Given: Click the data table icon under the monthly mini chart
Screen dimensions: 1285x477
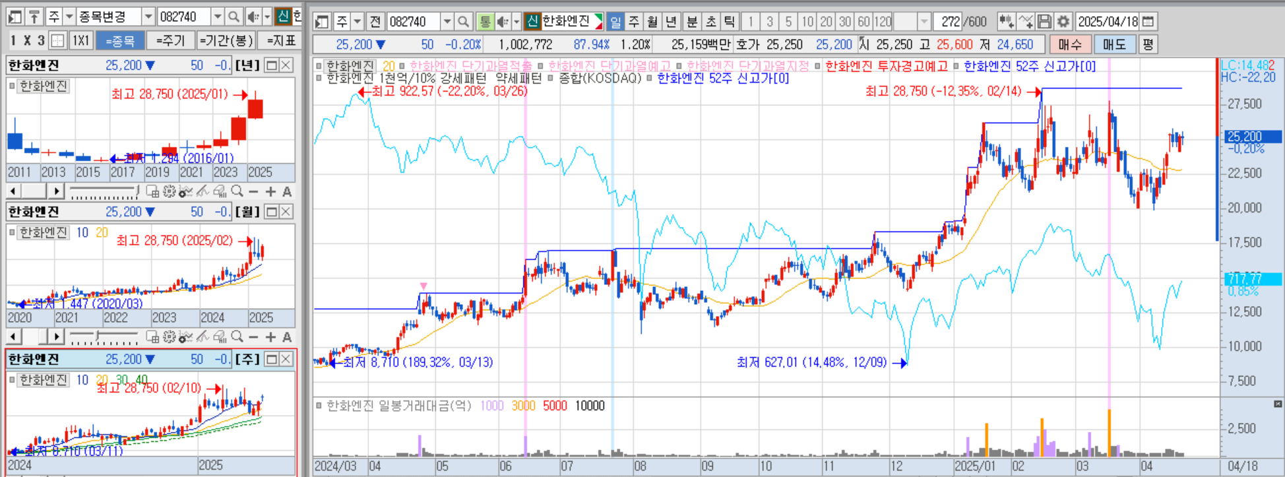Looking at the screenshot, I should pyautogui.click(x=152, y=337).
